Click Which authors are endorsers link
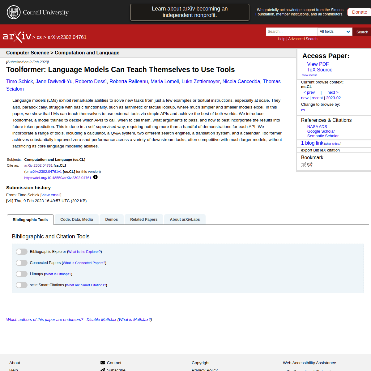Viewport: 371px width, 371px height. point(45,320)
